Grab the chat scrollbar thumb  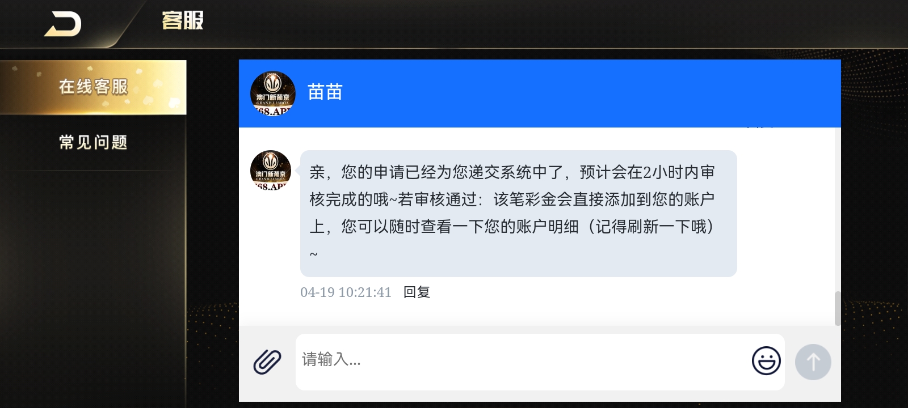click(x=837, y=308)
